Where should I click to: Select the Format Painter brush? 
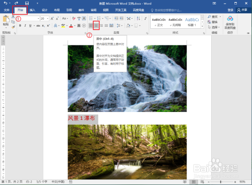coord(13,27)
